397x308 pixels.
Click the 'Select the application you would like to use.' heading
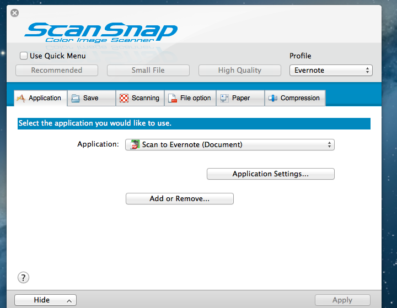[x=95, y=123]
